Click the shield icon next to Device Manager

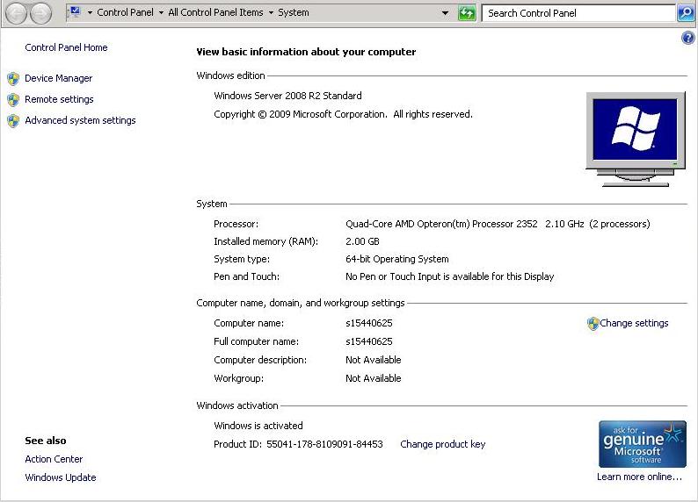point(13,78)
